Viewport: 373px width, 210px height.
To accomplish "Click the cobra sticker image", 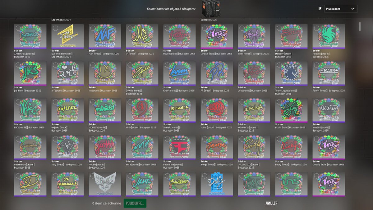I will click(217, 110).
